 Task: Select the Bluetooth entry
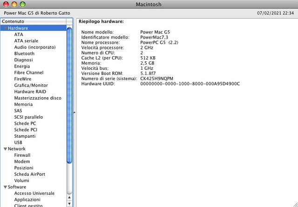click(x=24, y=53)
